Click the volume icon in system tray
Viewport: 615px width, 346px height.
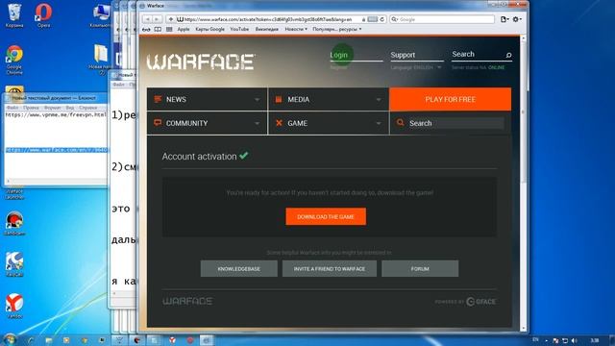[x=575, y=340]
